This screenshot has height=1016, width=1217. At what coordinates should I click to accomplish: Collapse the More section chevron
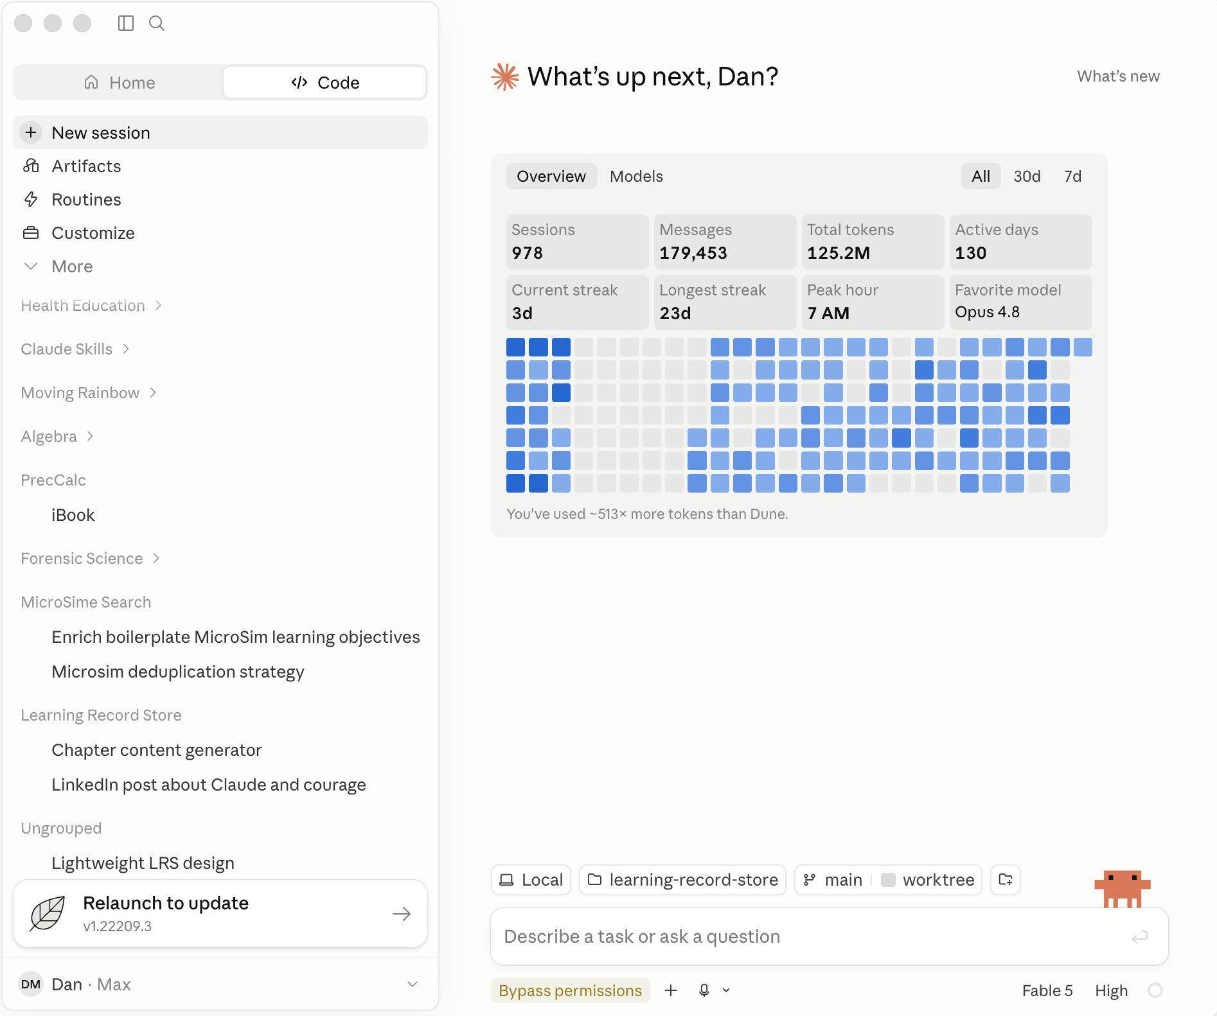click(31, 266)
